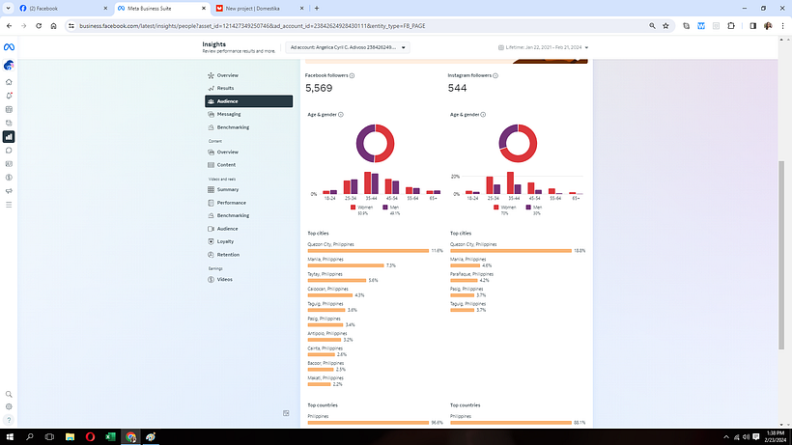The height and width of the screenshot is (445, 792).
Task: Open Overview under Content section
Action: [x=248, y=152]
